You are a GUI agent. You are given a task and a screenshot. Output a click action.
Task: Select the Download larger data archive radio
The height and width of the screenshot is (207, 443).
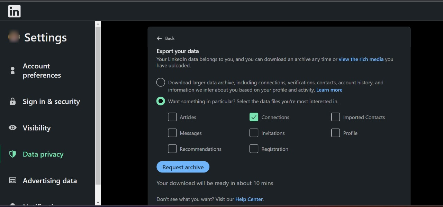[x=161, y=82]
